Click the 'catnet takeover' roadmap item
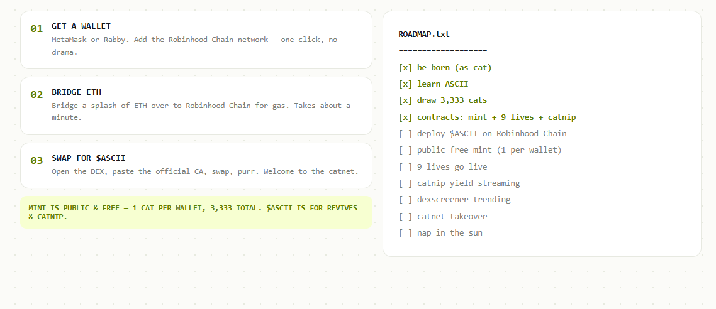The width and height of the screenshot is (716, 309). (443, 217)
